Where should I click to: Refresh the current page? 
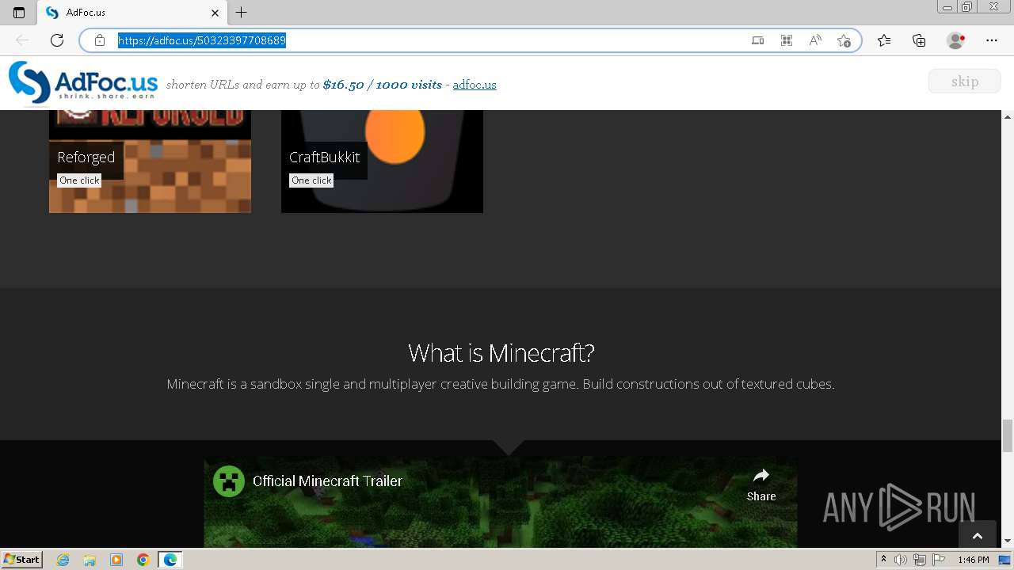57,40
